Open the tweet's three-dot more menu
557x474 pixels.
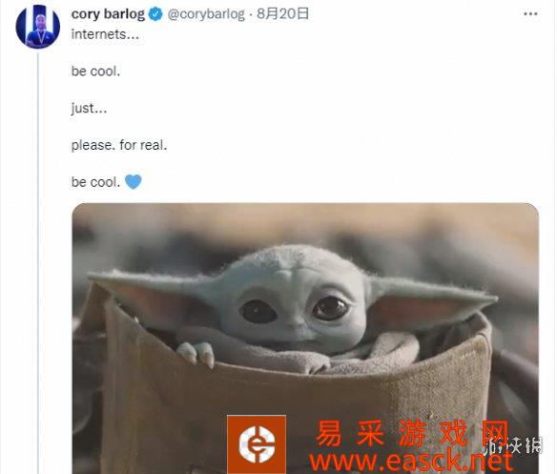click(530, 14)
